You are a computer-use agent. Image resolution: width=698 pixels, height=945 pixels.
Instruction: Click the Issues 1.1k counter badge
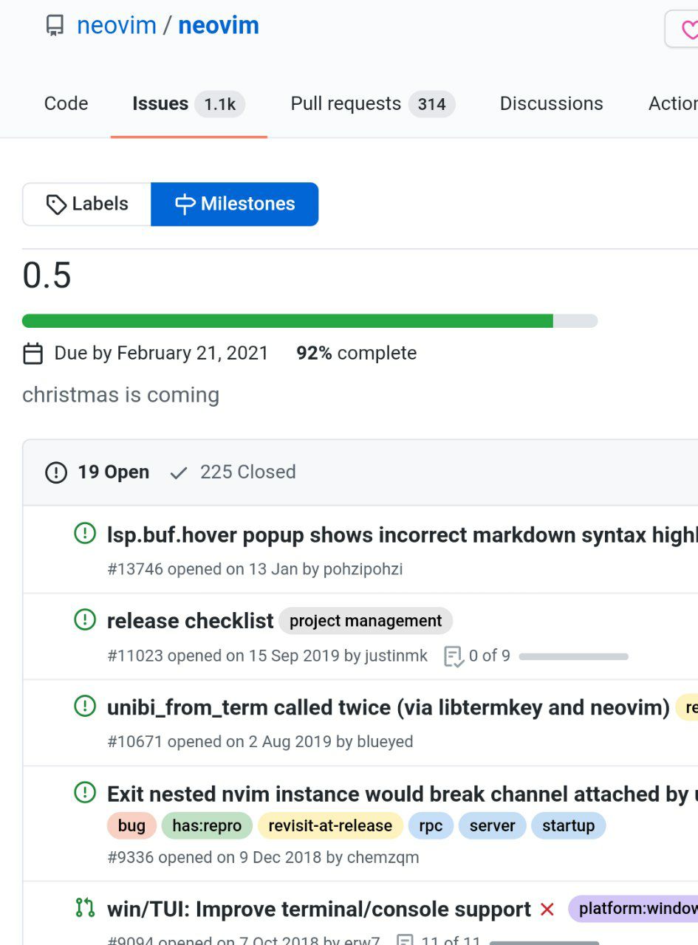click(220, 104)
